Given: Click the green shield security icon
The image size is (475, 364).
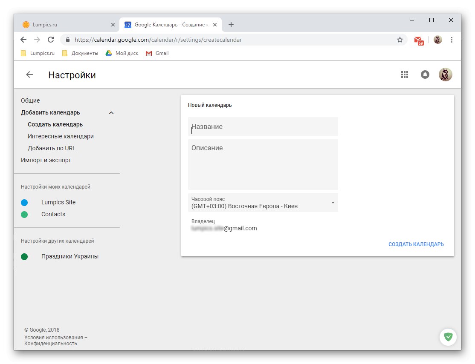Looking at the screenshot, I should click(x=448, y=337).
